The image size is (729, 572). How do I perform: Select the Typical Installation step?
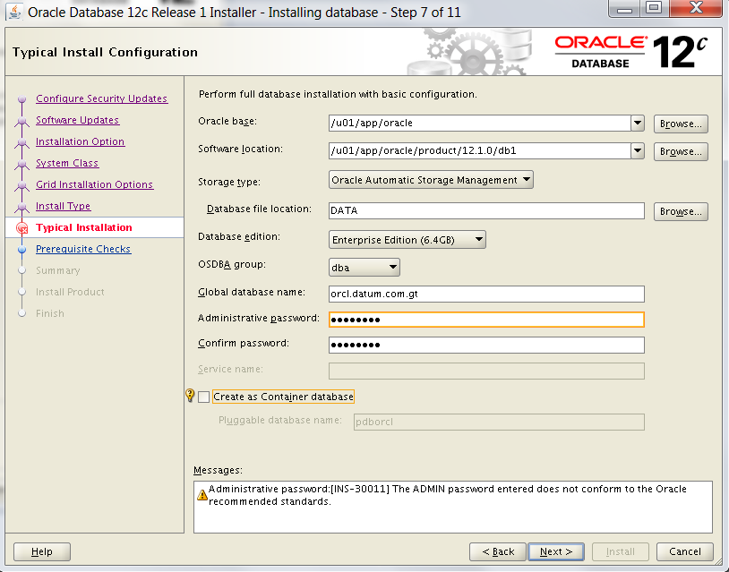pos(83,227)
